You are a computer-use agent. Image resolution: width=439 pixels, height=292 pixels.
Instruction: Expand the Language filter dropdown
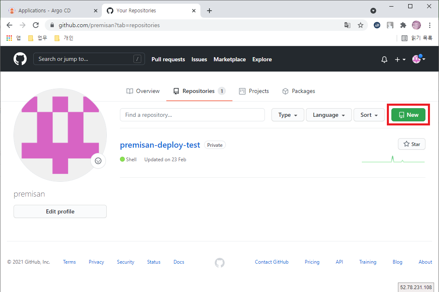pos(329,115)
